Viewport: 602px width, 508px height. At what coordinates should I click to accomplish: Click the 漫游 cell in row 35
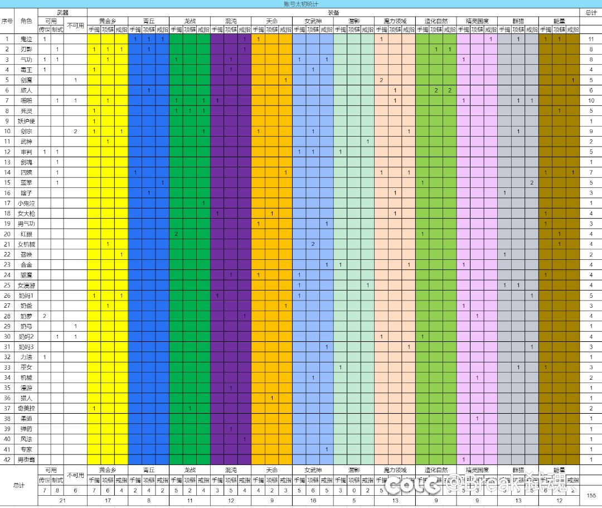click(26, 388)
